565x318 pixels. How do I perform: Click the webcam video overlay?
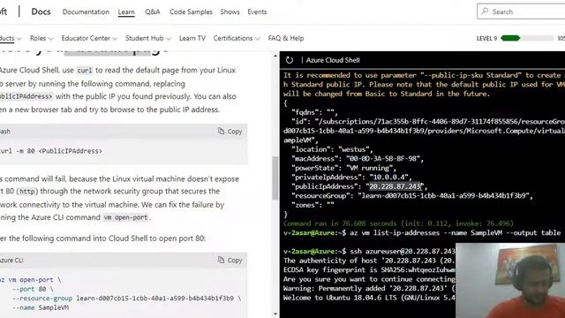(510, 281)
